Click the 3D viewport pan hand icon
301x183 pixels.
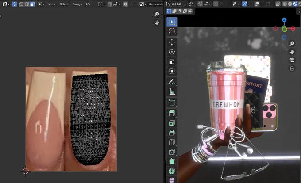point(292,52)
